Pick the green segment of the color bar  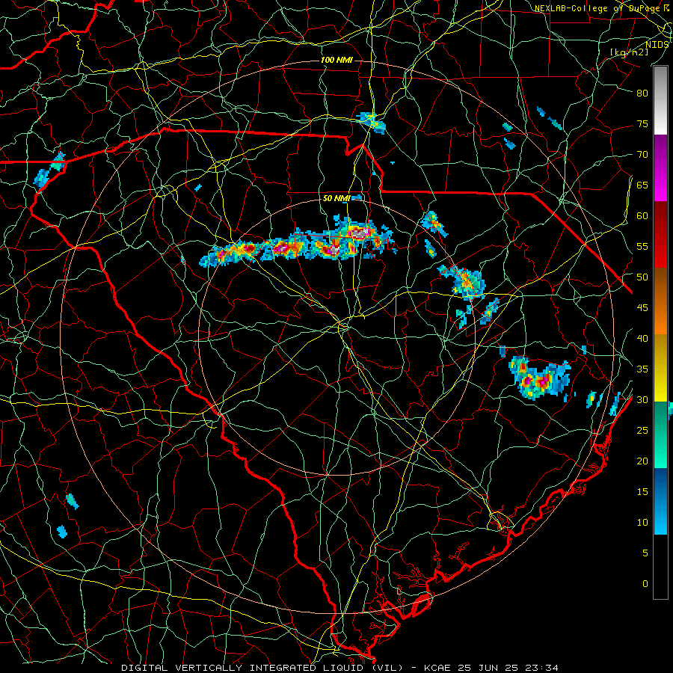coord(660,434)
